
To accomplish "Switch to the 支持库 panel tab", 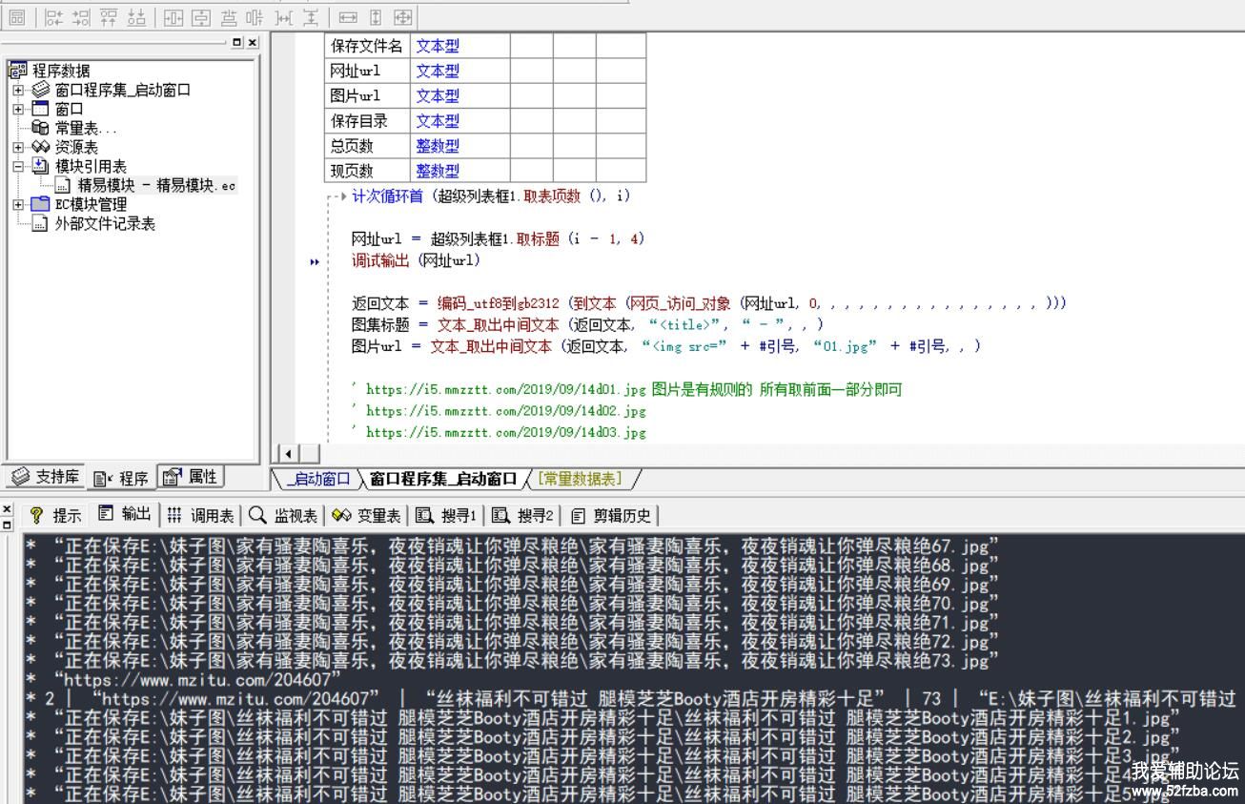I will point(45,477).
